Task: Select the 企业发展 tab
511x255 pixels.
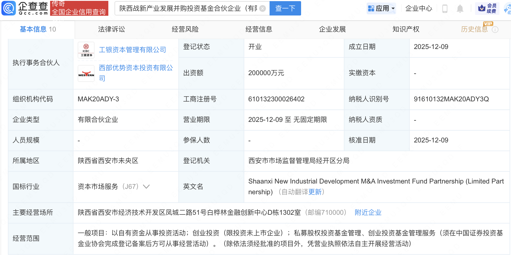Action: tap(332, 29)
